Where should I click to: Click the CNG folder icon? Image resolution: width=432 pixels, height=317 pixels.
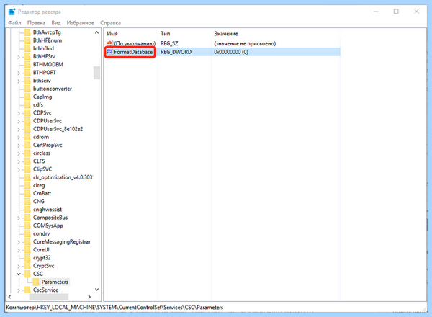[27, 201]
